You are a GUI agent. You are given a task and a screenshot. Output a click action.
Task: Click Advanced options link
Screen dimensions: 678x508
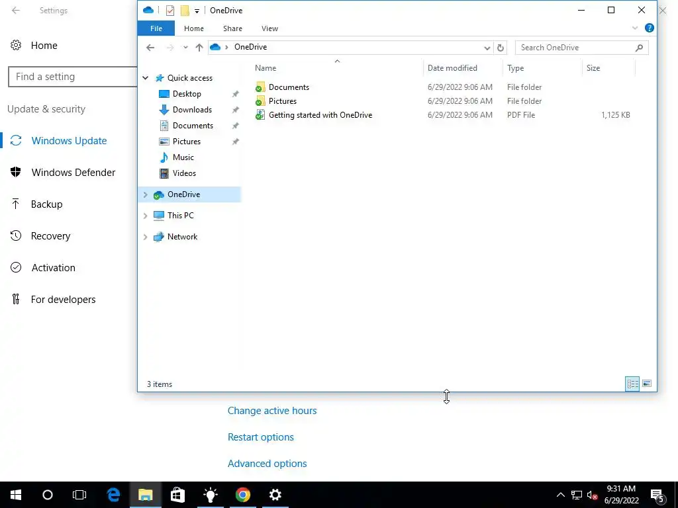click(267, 463)
